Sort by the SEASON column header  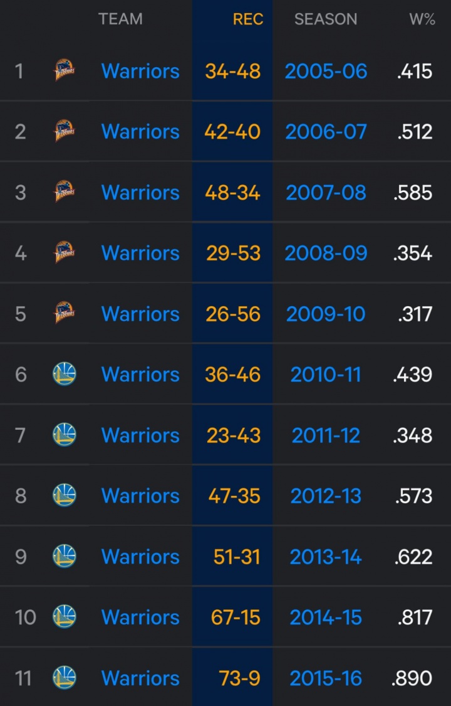[326, 19]
